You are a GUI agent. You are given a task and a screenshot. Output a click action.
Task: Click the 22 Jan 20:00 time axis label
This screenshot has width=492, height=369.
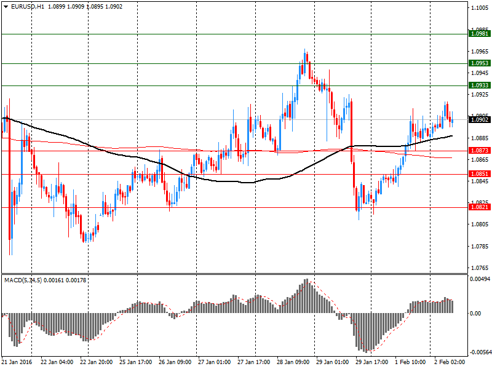click(97, 362)
